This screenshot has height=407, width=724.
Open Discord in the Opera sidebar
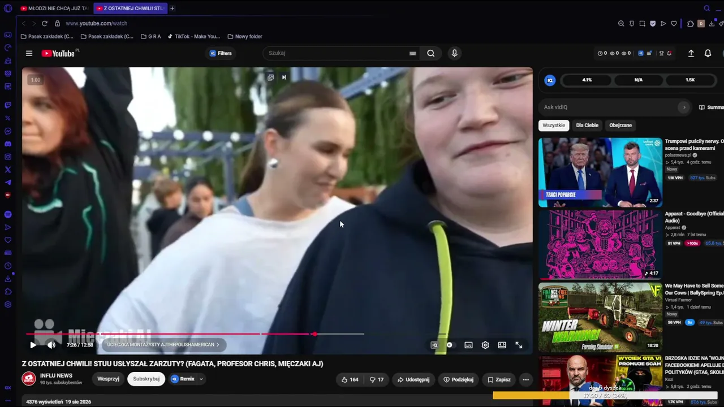pyautogui.click(x=8, y=144)
